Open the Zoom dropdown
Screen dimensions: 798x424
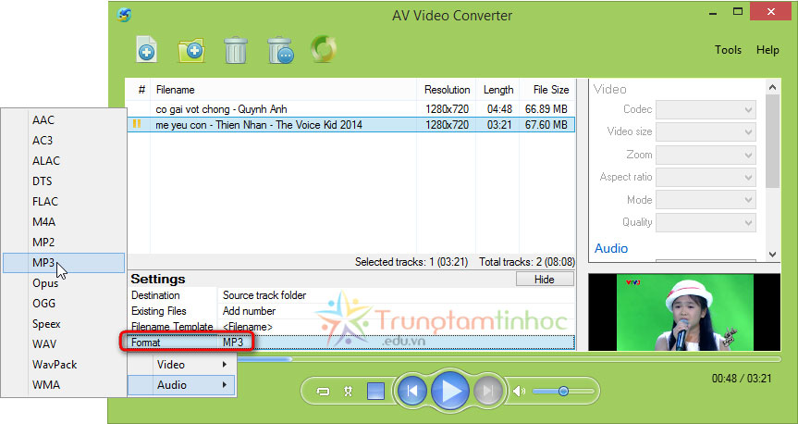click(706, 155)
